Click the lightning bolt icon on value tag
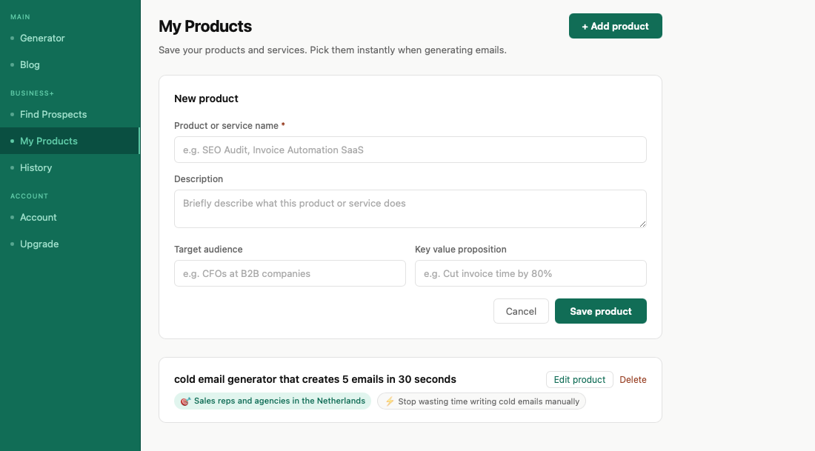The image size is (815, 451). click(389, 401)
